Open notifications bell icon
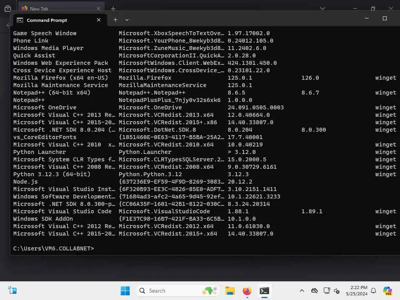This screenshot has height=300, width=400. tap(373, 291)
